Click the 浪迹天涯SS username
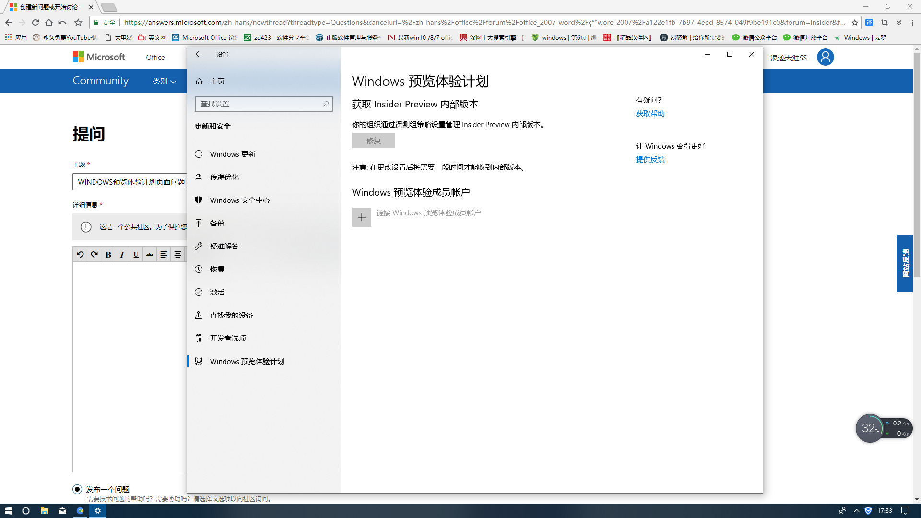Image resolution: width=921 pixels, height=518 pixels. [x=789, y=58]
